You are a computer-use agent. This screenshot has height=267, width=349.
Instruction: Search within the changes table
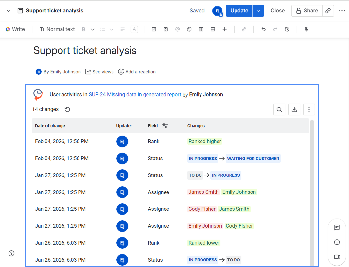pyautogui.click(x=279, y=109)
